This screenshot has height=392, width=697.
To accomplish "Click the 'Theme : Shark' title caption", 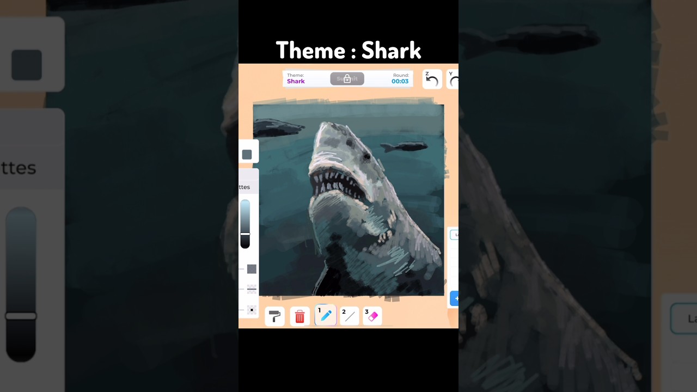I will pos(348,50).
